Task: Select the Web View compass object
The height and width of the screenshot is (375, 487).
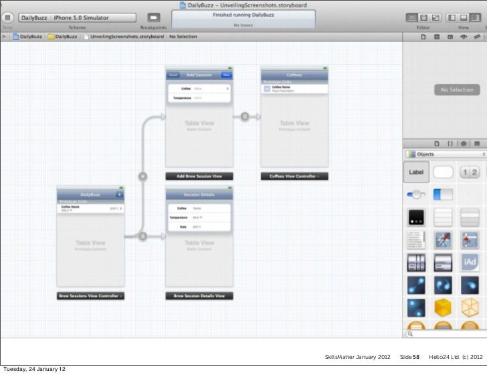Action: pyautogui.click(x=443, y=240)
